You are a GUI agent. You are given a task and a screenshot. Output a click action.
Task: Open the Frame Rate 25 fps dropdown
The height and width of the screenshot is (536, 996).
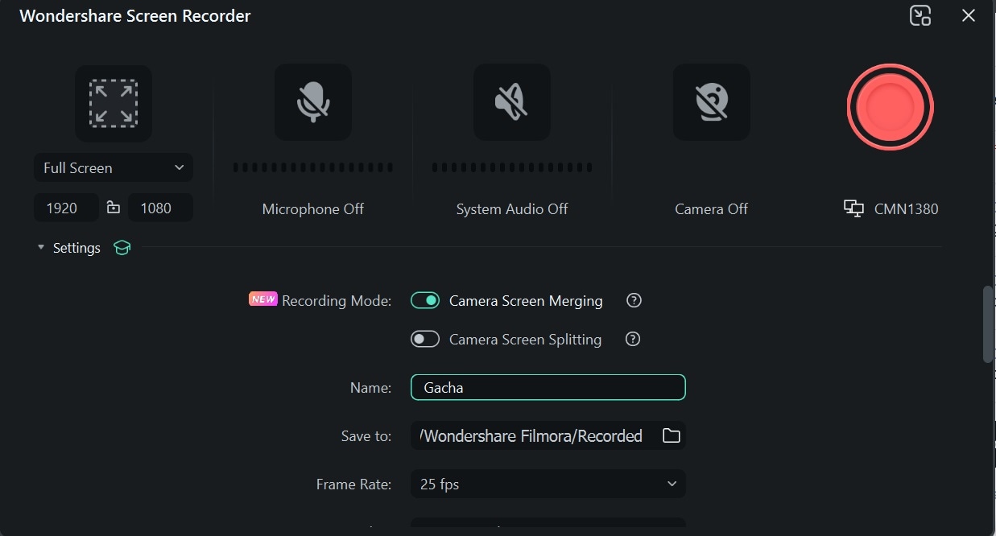click(548, 484)
